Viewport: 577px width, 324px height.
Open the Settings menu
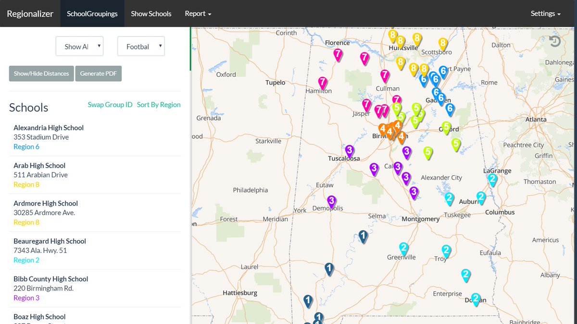click(x=545, y=13)
